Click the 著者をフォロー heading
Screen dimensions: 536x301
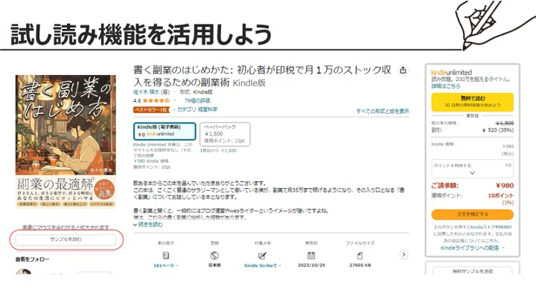point(32,259)
